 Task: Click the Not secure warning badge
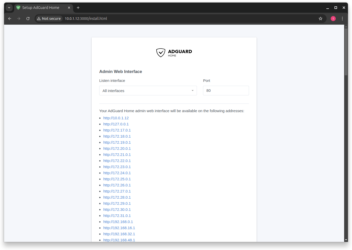49,18
